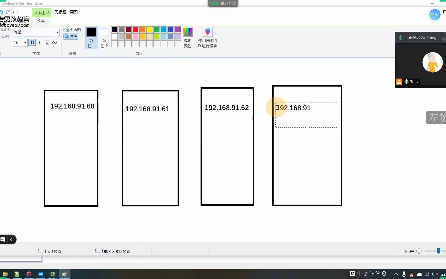Pick the brown color swatch
Viewport: 446px width, 279px height.
pos(128,36)
